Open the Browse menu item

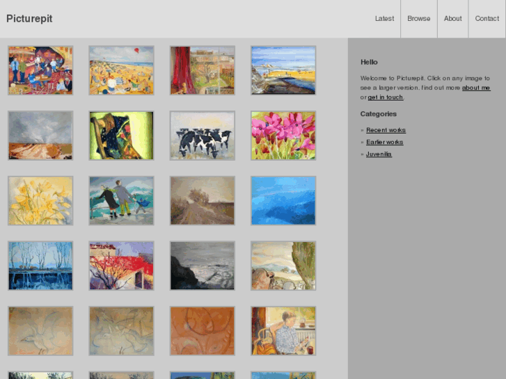click(x=419, y=19)
